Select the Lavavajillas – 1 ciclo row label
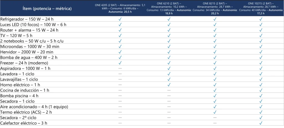Image resolution: width=284 pixels, height=128 pixels. pyautogui.click(x=19, y=79)
